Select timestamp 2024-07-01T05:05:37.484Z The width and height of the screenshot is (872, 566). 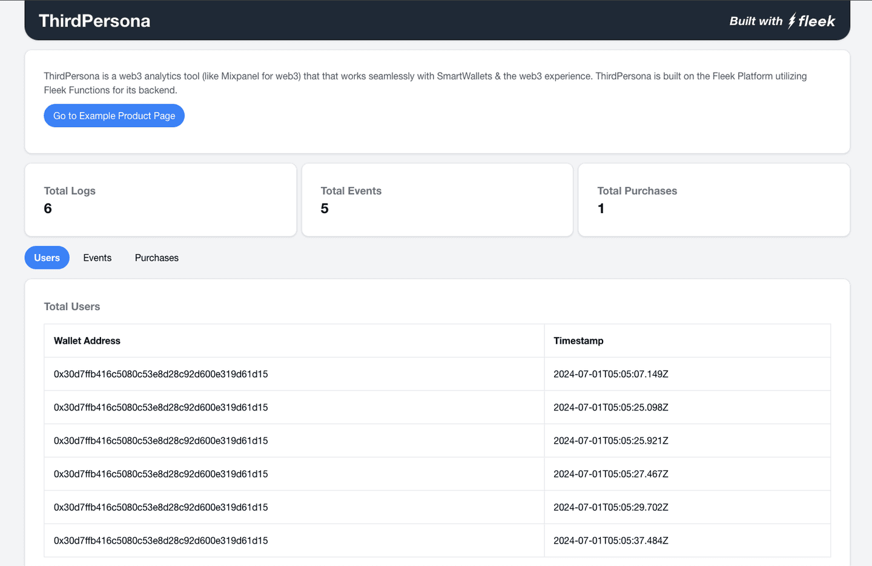(x=611, y=541)
